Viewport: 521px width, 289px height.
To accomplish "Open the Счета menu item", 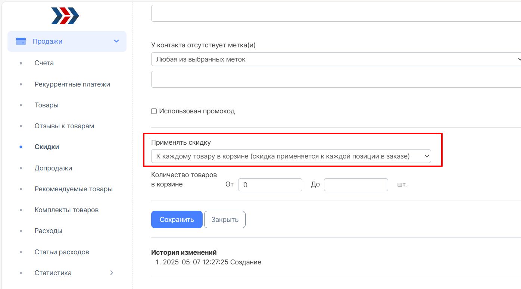I will [44, 63].
